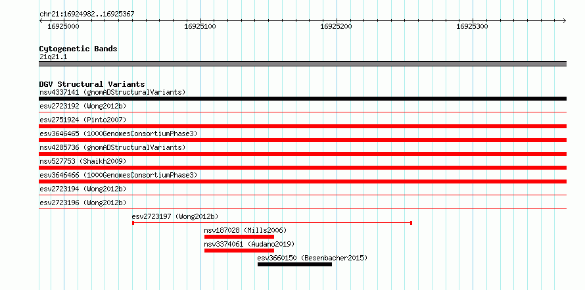Screen dimensions: 585x290
Task: Select the black nsv4337141 variant bar
Action: (x=302, y=99)
